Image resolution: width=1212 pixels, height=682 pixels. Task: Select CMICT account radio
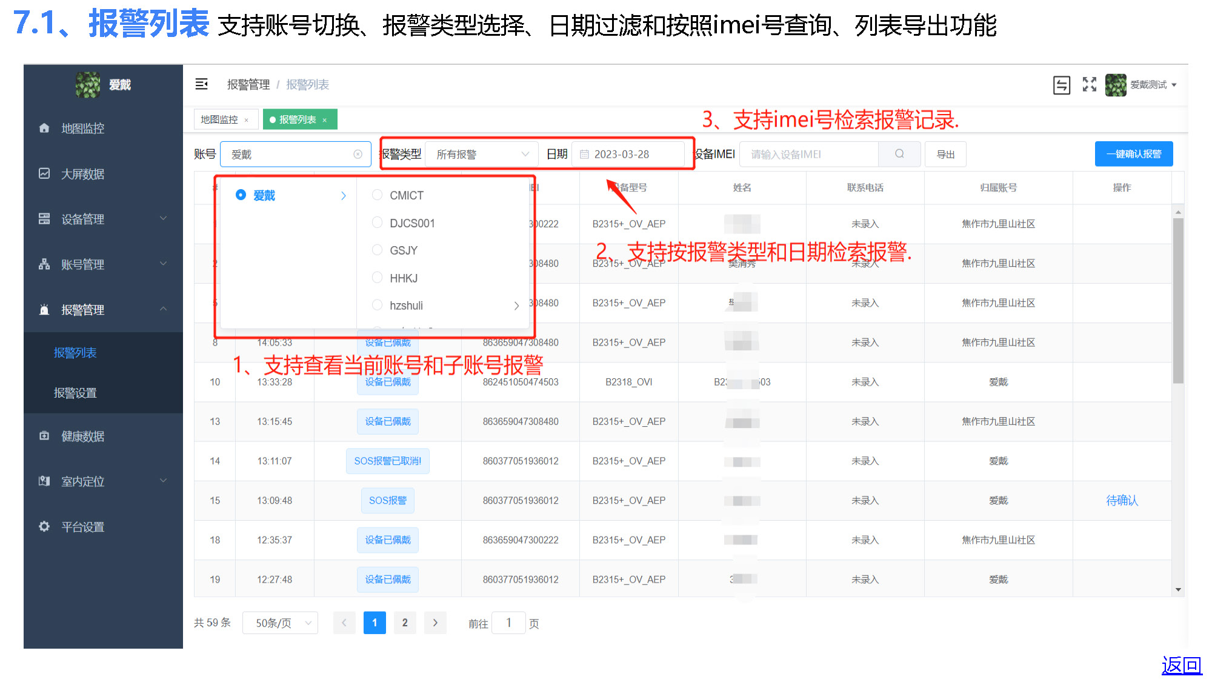pos(377,195)
